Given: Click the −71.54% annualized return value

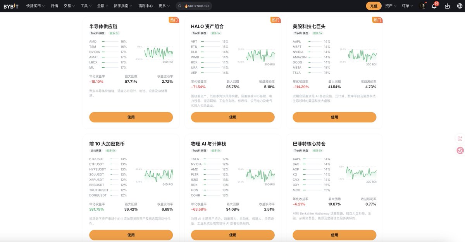Looking at the screenshot, I should click(x=198, y=87).
